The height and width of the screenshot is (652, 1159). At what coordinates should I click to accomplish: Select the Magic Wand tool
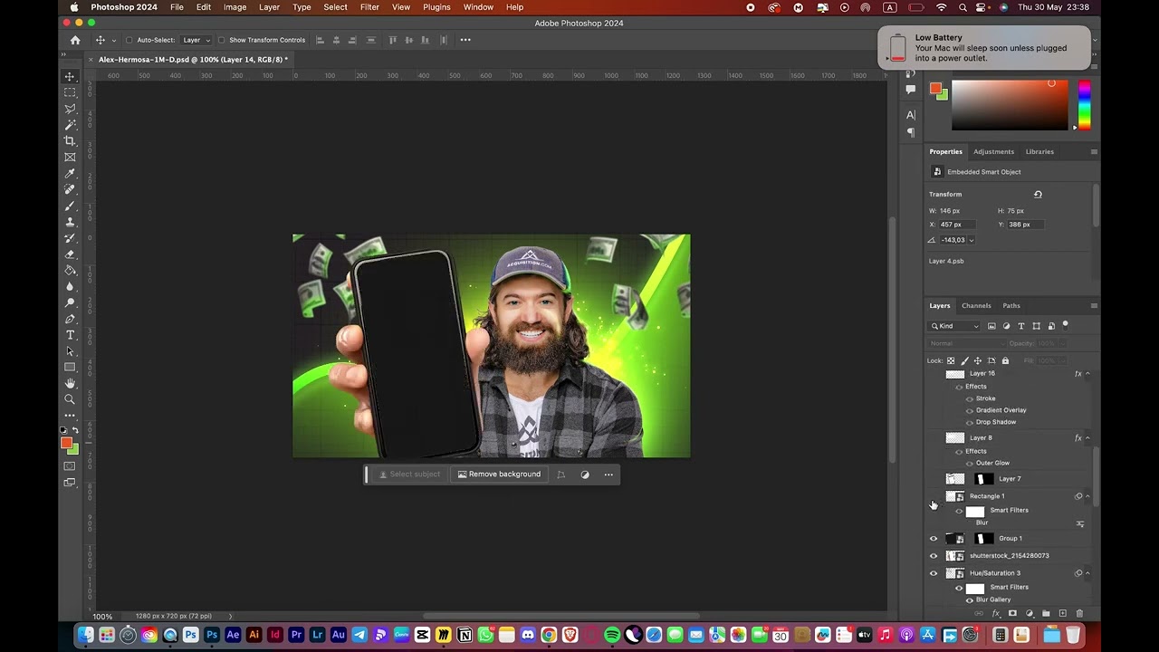(70, 125)
